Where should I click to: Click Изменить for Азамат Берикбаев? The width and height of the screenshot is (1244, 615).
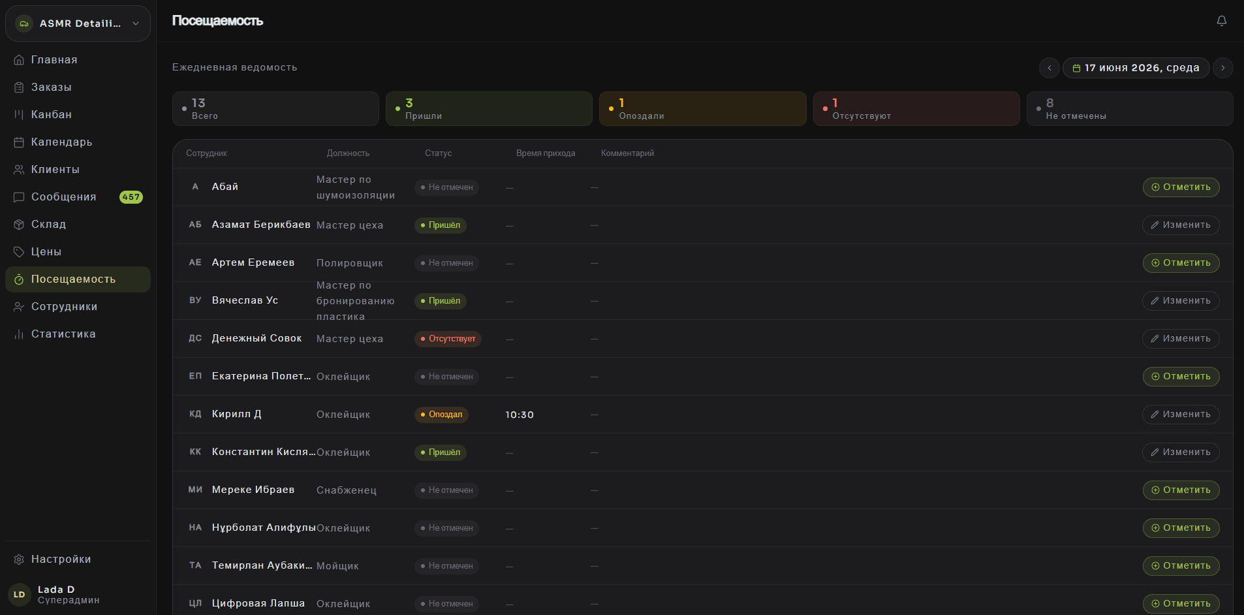[x=1181, y=225]
